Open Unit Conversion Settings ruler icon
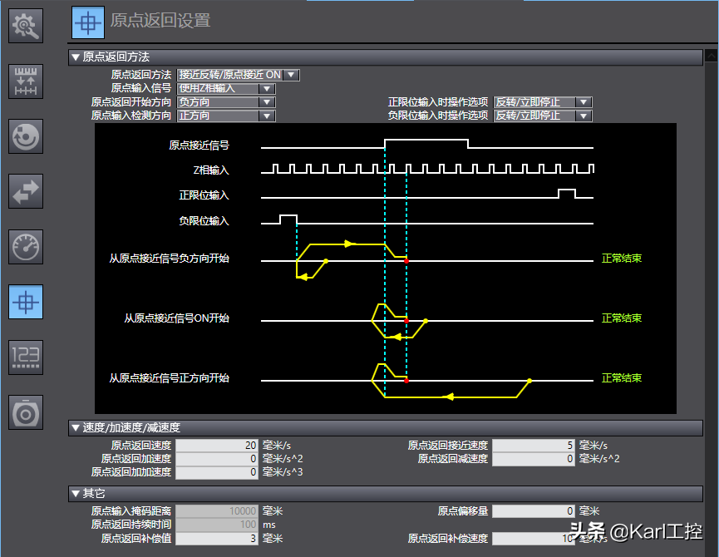The image size is (719, 557). coord(26,81)
